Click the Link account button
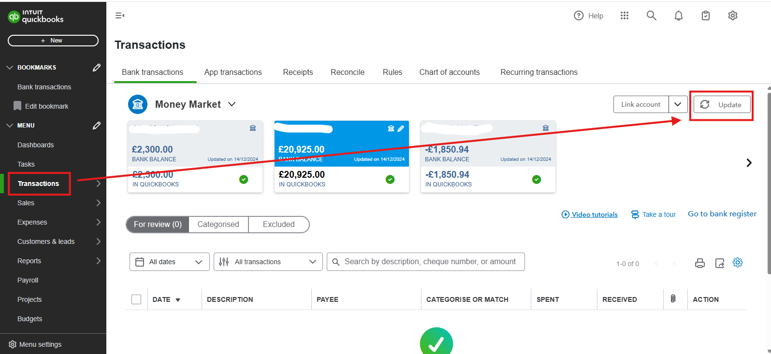The image size is (771, 354). [641, 104]
